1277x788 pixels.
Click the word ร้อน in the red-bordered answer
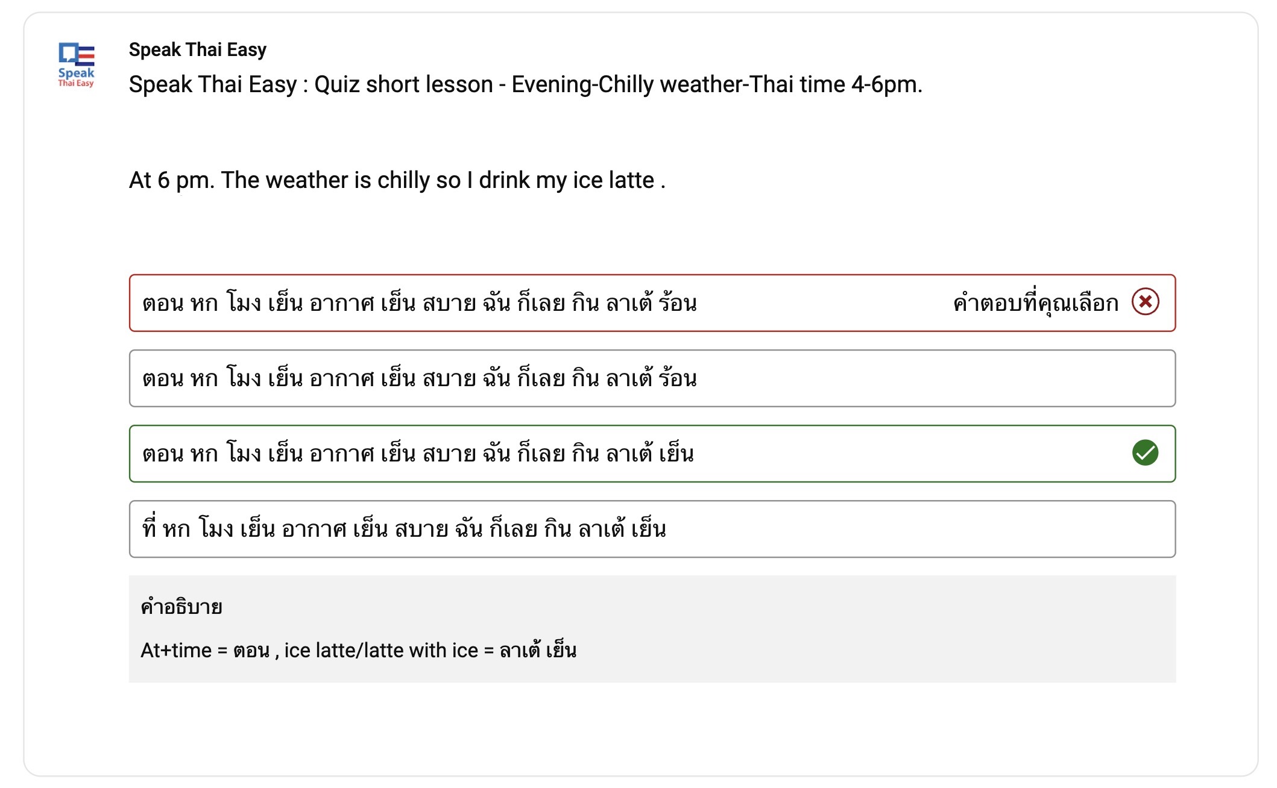[678, 302]
